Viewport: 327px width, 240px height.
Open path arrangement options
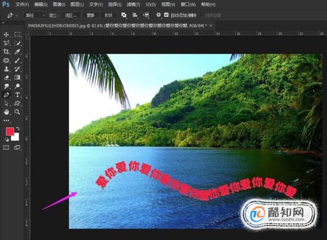(146, 15)
